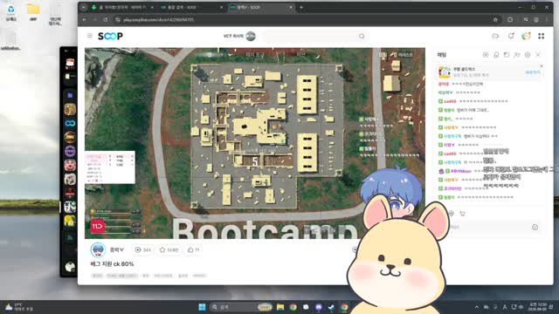Open the four-dot apps grid menu
This screenshot has height=314, width=559.
pos(542,36)
